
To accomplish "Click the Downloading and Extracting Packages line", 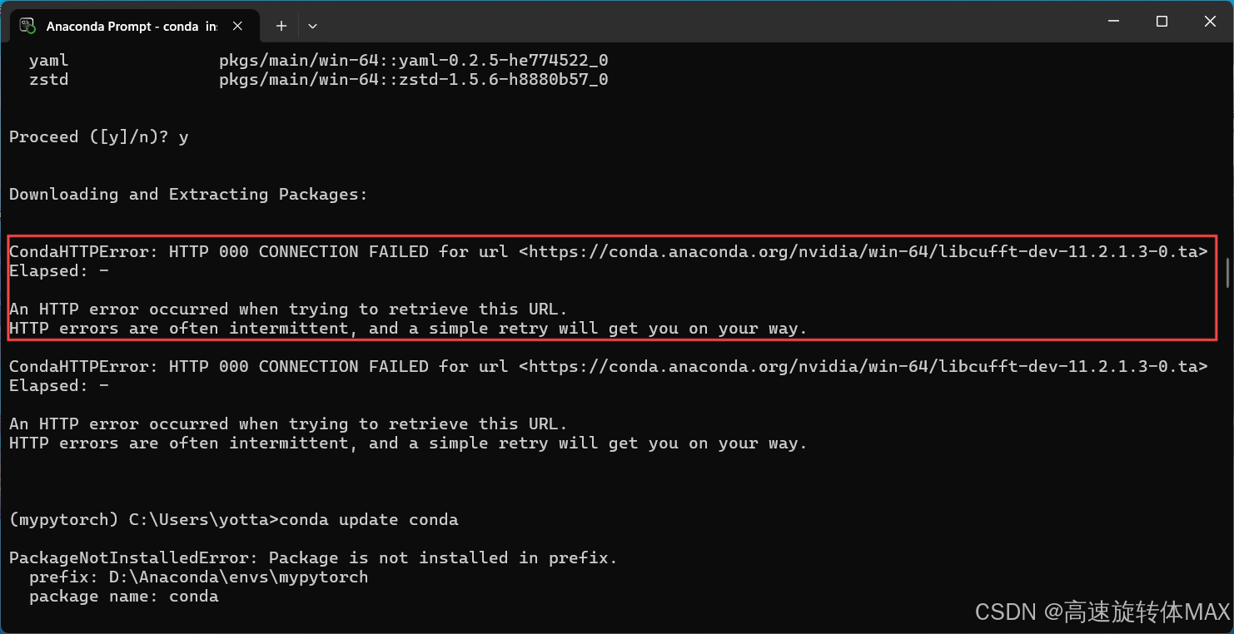I will [x=188, y=194].
